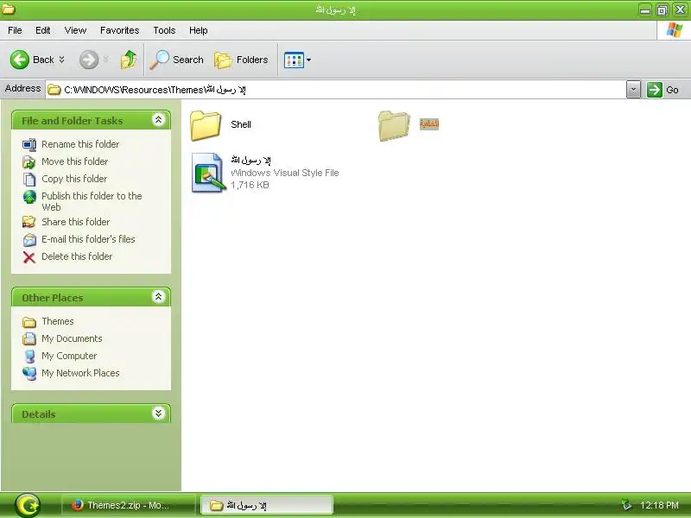Select the Shell folder name
691x518 pixels.
(x=241, y=124)
